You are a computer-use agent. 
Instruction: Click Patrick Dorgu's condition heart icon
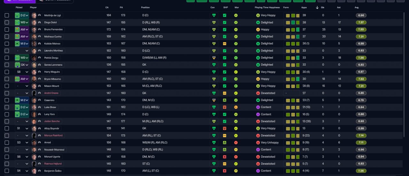pyautogui.click(x=214, y=58)
